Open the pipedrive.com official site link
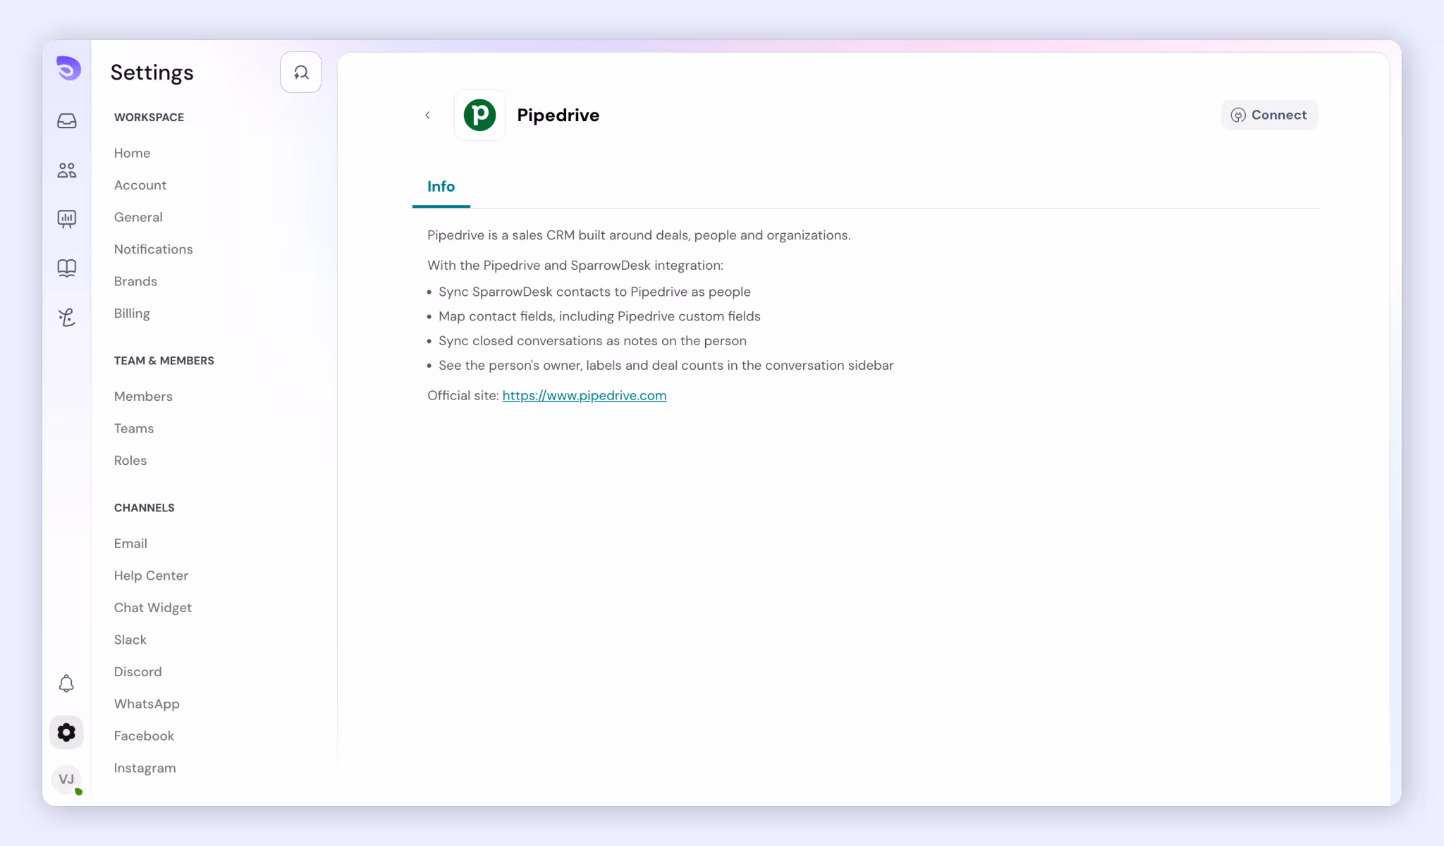The width and height of the screenshot is (1444, 846). click(585, 396)
